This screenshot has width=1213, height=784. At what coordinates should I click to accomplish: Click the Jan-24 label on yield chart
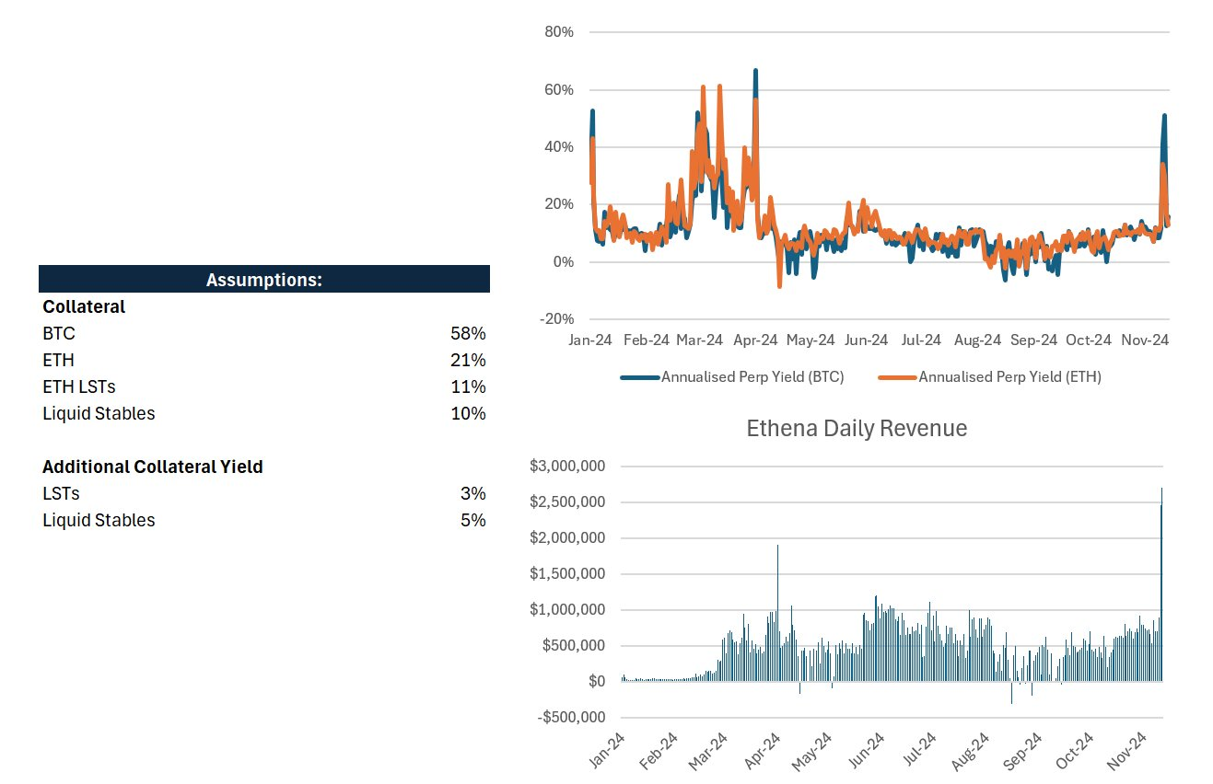(x=590, y=340)
